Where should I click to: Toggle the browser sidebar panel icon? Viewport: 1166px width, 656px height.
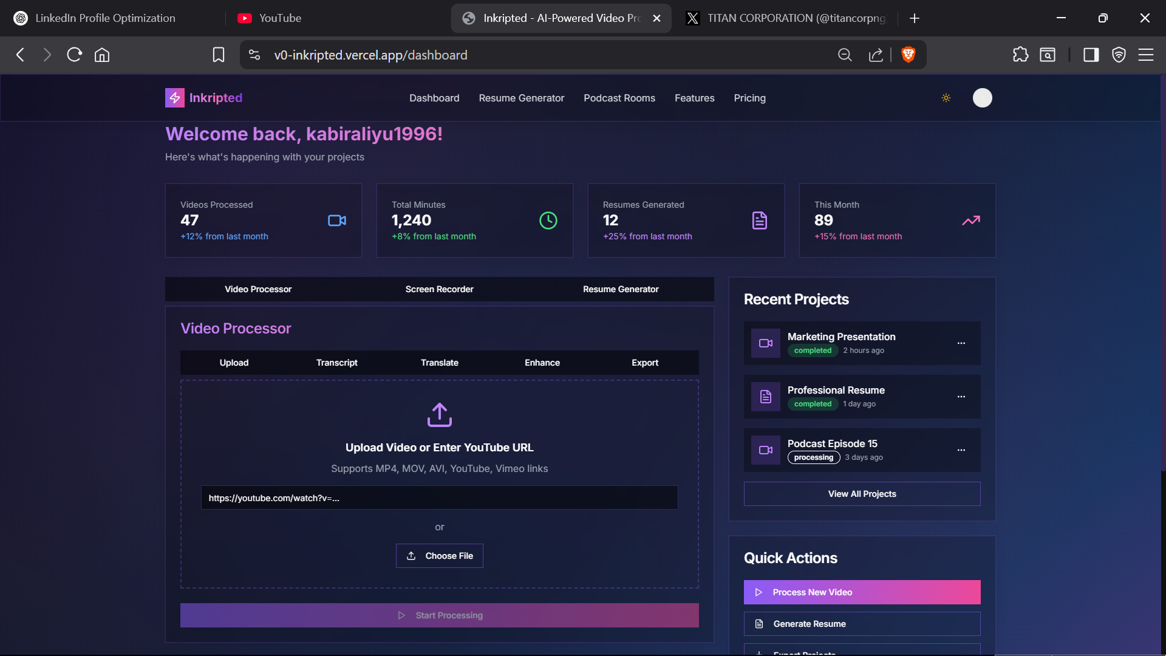1091,55
